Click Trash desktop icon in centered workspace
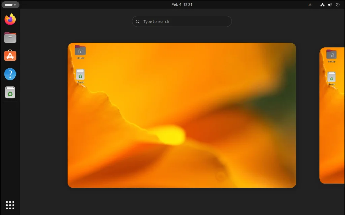The width and height of the screenshot is (345, 215). click(80, 75)
